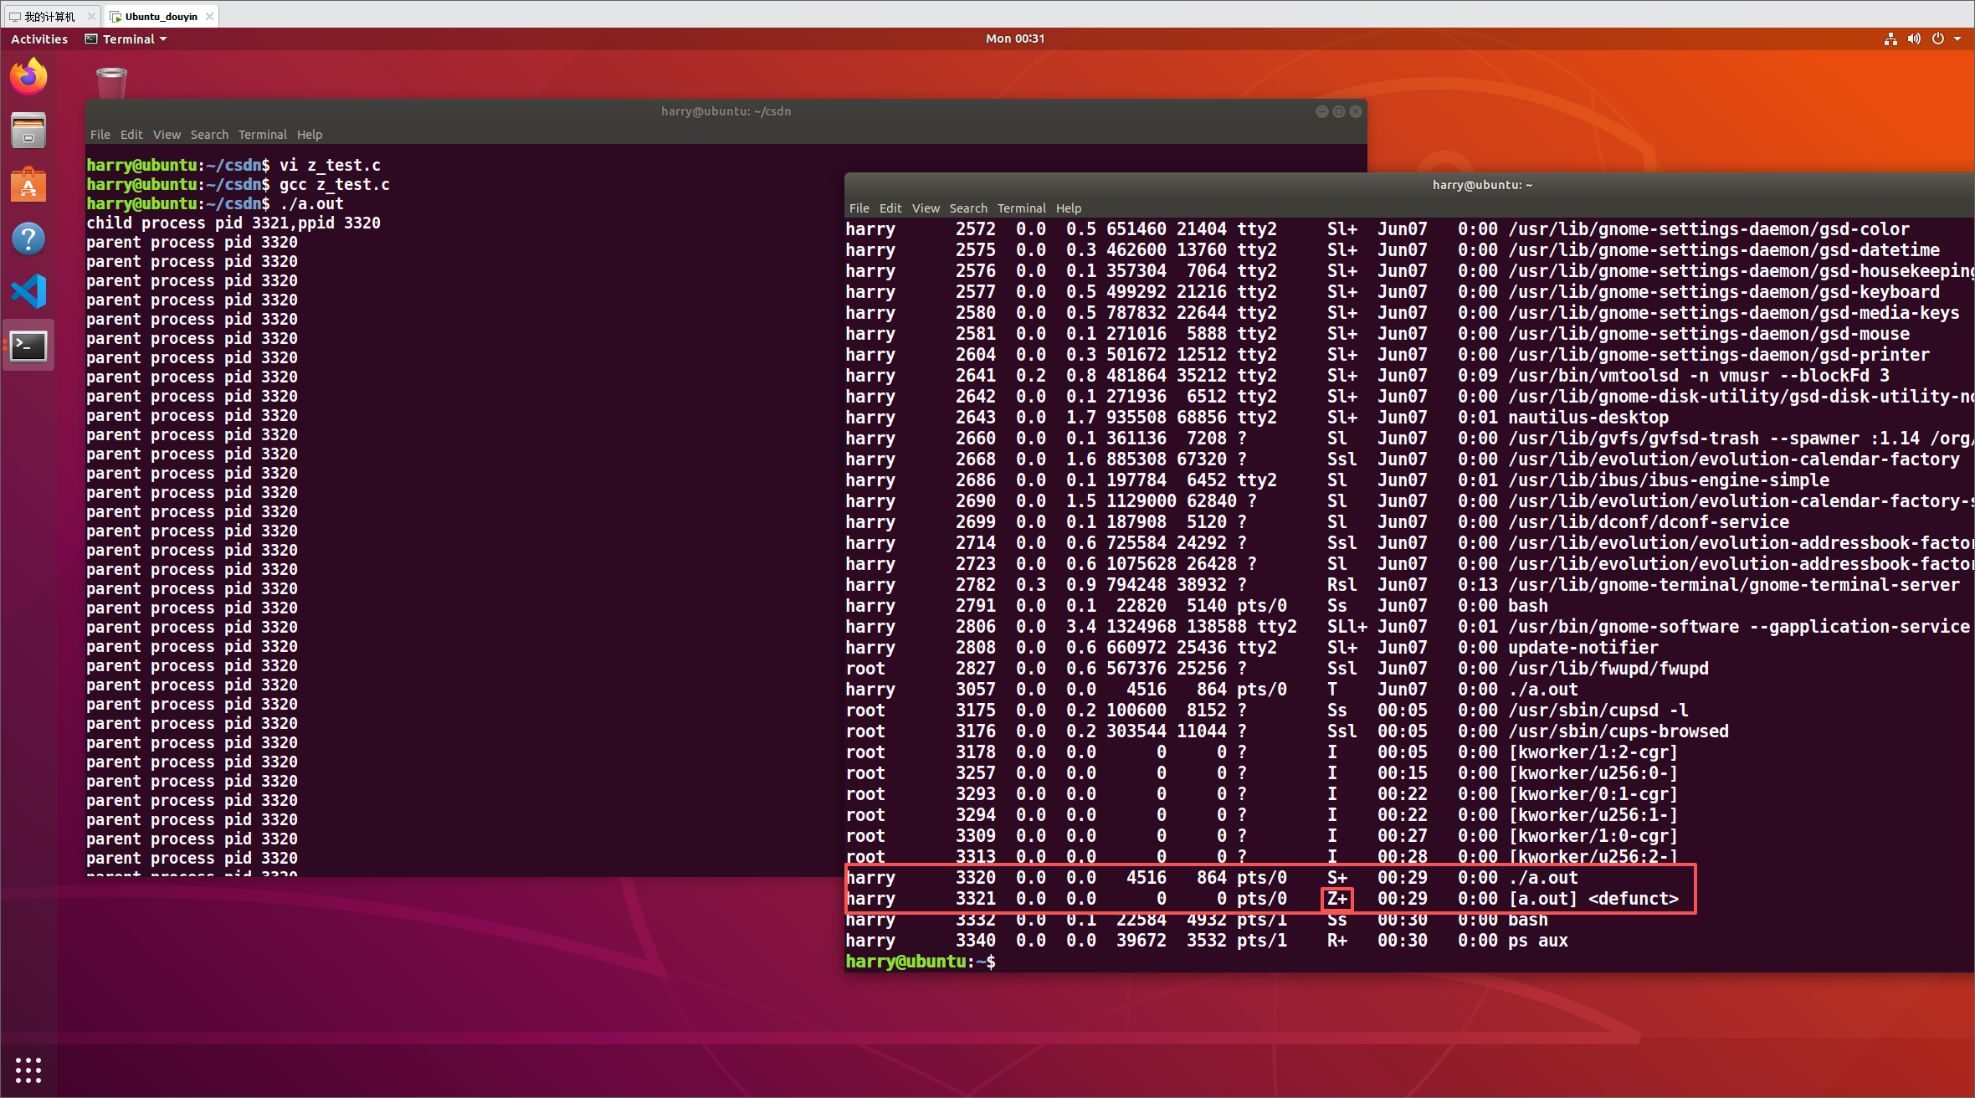Switch to the 我的计算机 tab
The image size is (1975, 1098).
[49, 16]
